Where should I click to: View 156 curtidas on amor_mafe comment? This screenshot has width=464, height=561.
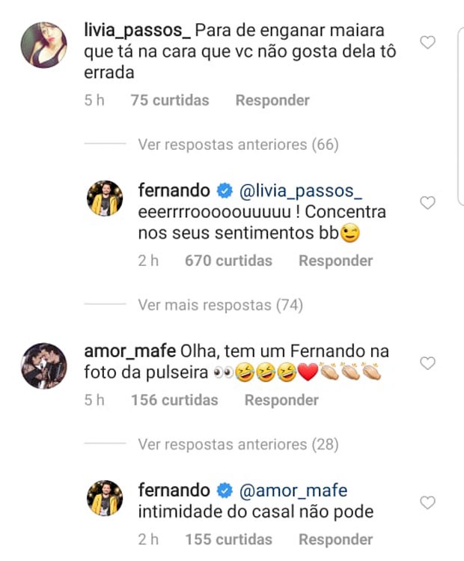(174, 400)
